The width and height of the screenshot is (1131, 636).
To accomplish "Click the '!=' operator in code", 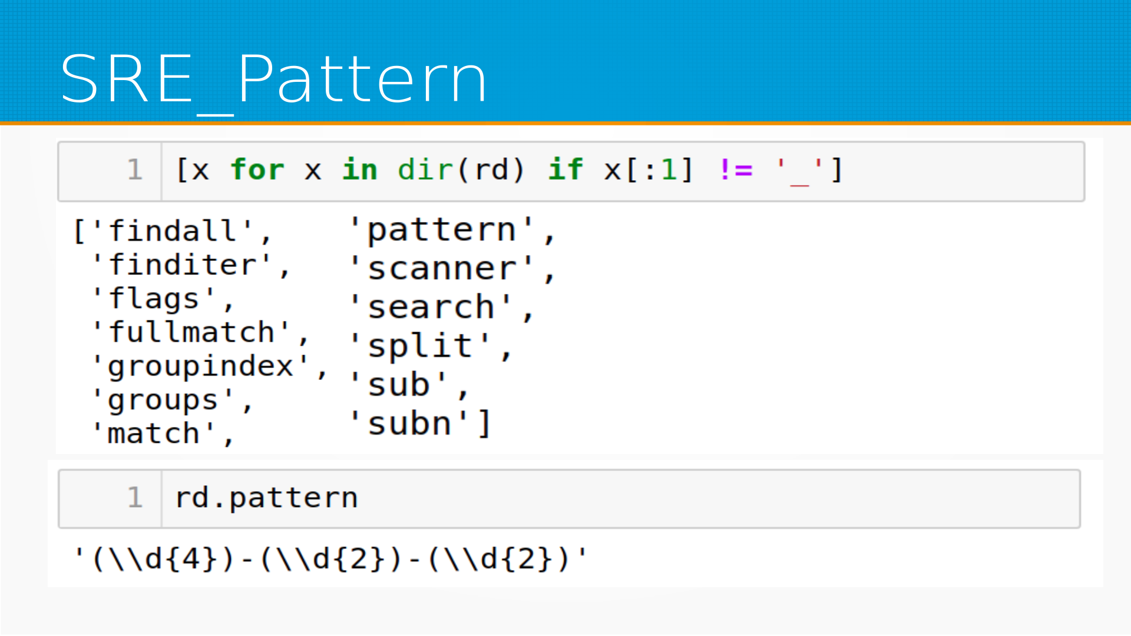I will tap(736, 170).
